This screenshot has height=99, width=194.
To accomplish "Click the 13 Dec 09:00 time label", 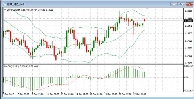I will tap(68, 94).
